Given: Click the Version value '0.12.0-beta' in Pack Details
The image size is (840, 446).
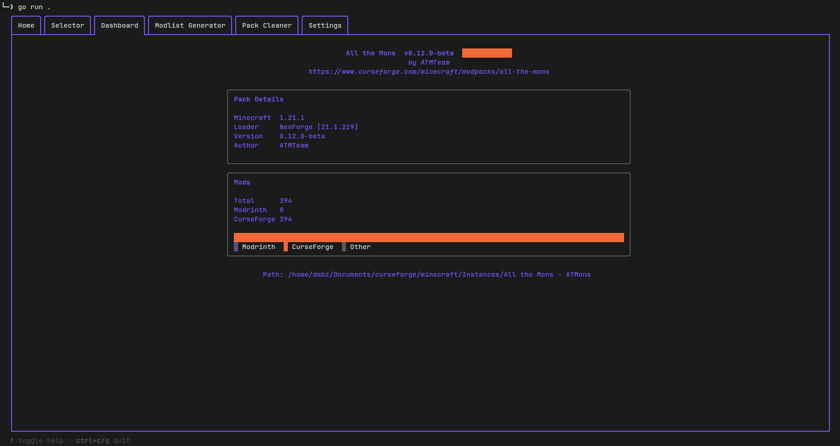Looking at the screenshot, I should click(302, 136).
